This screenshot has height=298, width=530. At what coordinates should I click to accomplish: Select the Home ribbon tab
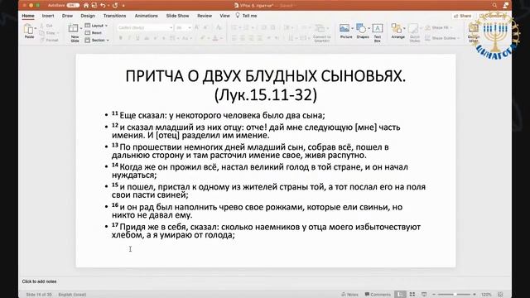[x=28, y=16]
